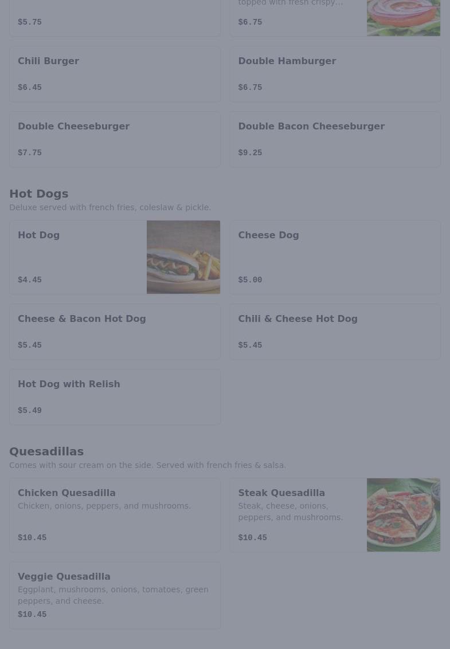Click the onion-topped burger image
Screen dimensions: 450x649
click(403, 18)
